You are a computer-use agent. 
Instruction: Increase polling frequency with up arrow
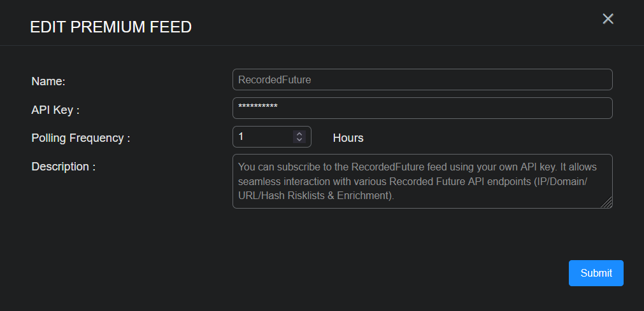(x=299, y=134)
